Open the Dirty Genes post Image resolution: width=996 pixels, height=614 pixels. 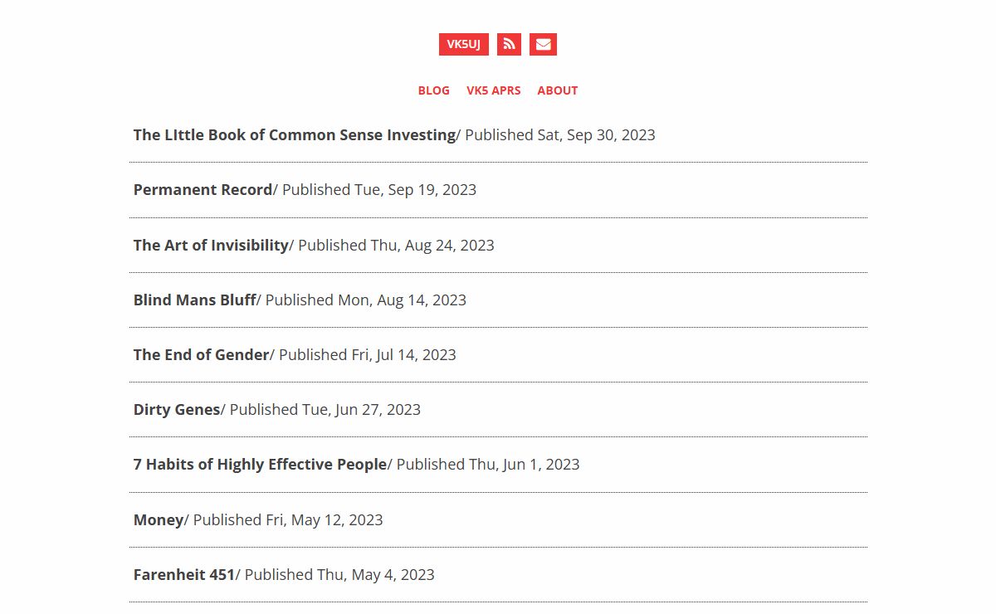(x=177, y=409)
